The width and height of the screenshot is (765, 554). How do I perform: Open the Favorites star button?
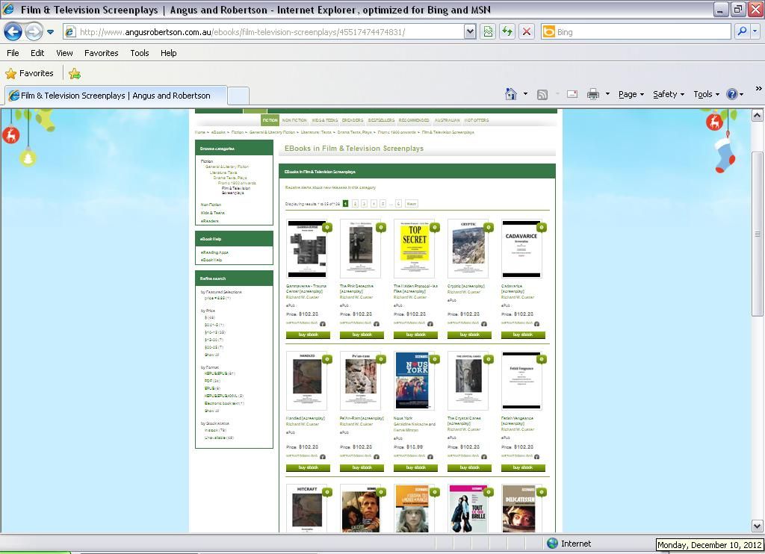click(29, 74)
